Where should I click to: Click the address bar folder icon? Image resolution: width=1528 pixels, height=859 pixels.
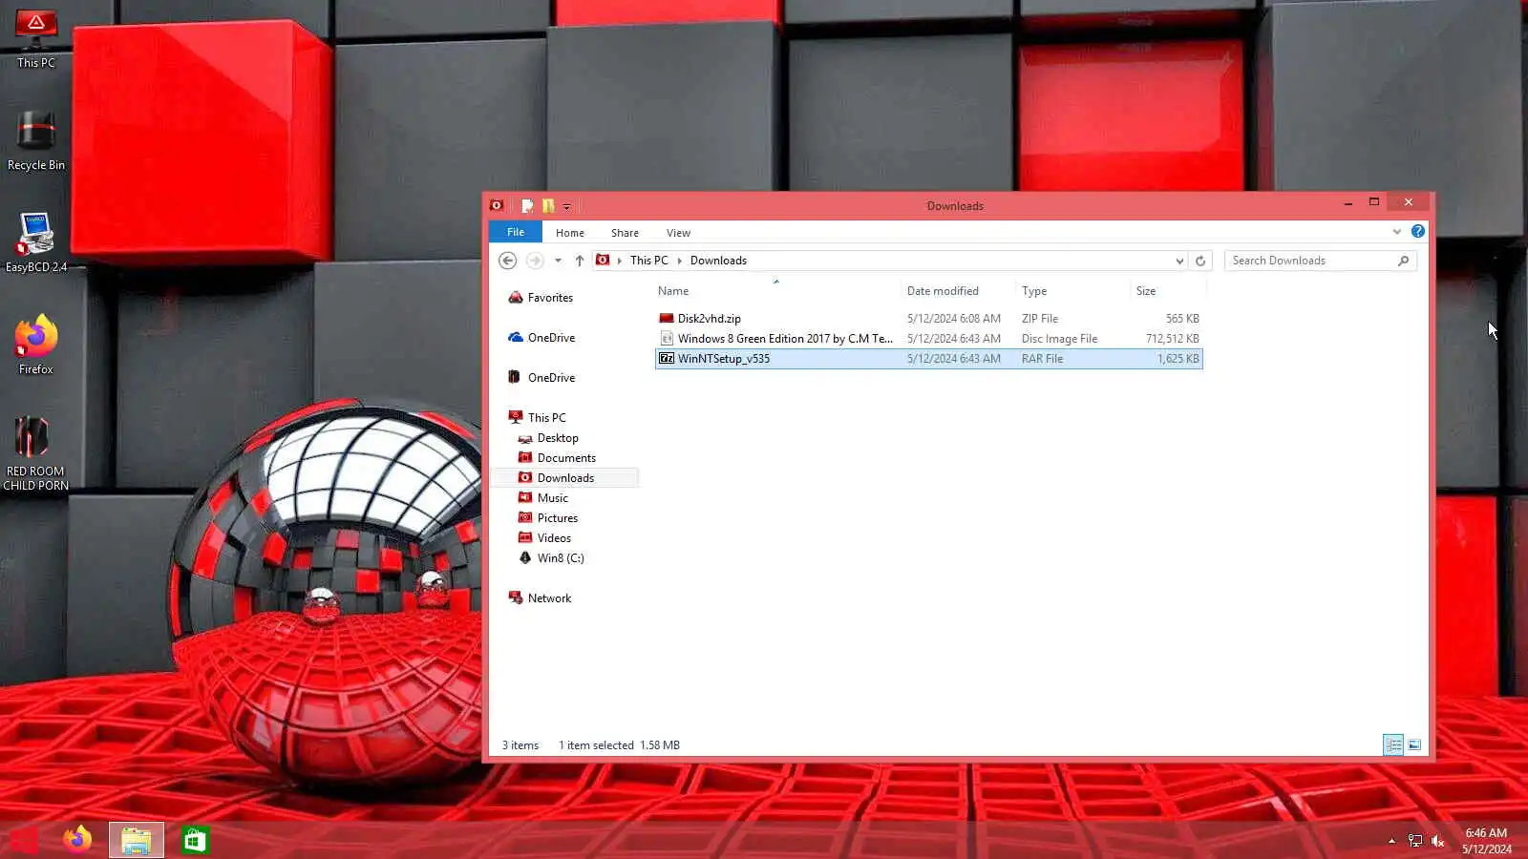[x=603, y=260]
